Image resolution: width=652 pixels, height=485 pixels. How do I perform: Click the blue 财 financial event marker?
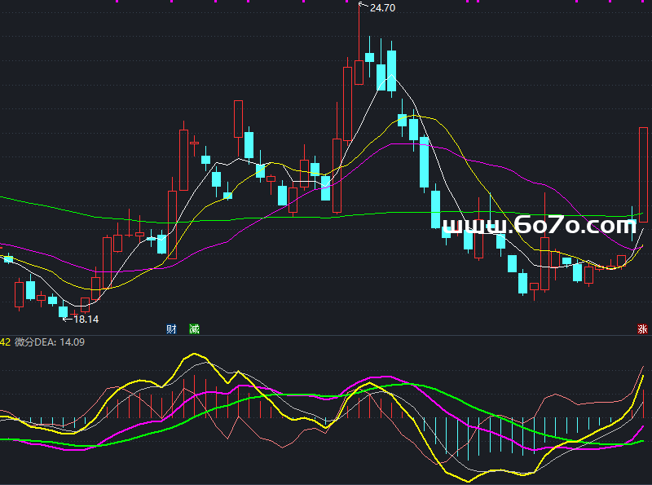tap(172, 329)
